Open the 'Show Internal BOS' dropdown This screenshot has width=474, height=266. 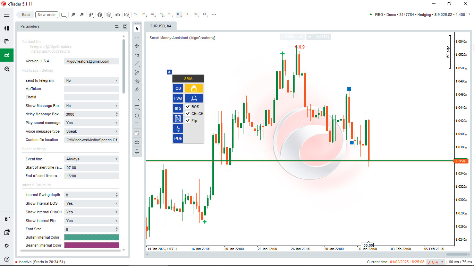click(92, 203)
